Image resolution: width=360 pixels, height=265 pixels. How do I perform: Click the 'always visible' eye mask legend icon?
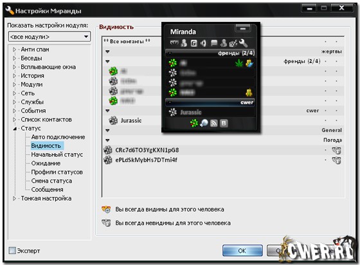click(106, 210)
